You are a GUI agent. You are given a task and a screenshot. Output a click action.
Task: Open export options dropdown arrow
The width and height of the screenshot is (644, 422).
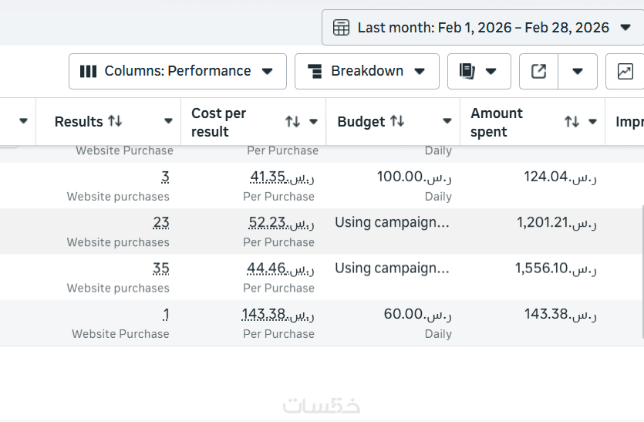click(578, 71)
